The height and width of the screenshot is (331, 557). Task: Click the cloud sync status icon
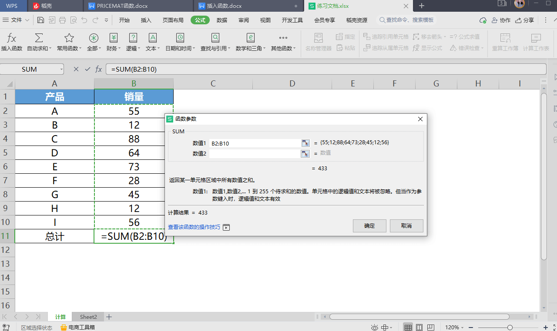click(483, 20)
